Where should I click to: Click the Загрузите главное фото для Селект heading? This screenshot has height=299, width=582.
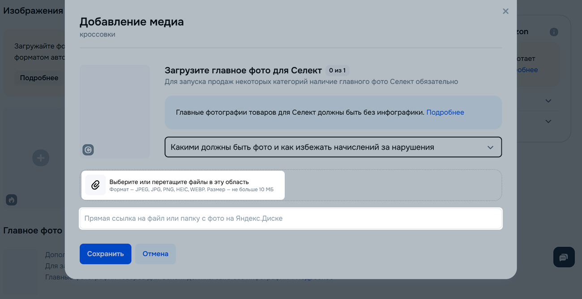coord(243,70)
